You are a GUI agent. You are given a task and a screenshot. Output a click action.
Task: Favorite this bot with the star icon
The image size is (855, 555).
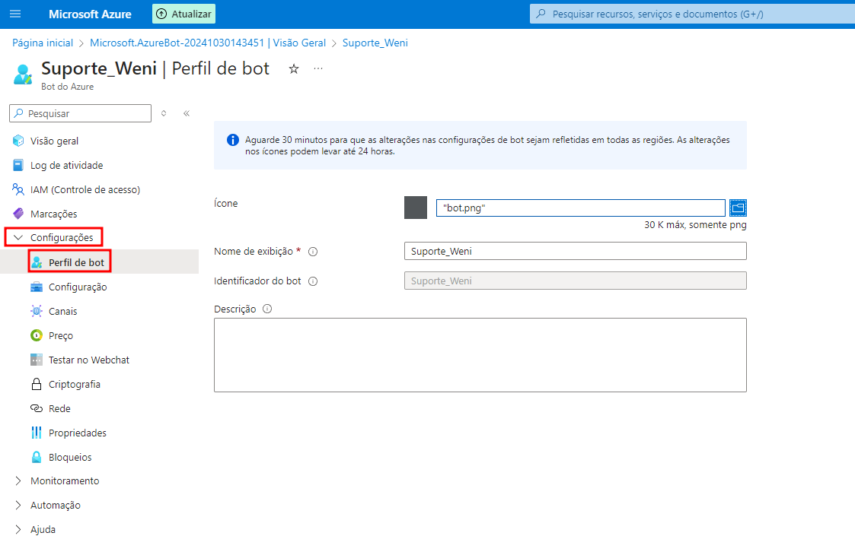(294, 69)
